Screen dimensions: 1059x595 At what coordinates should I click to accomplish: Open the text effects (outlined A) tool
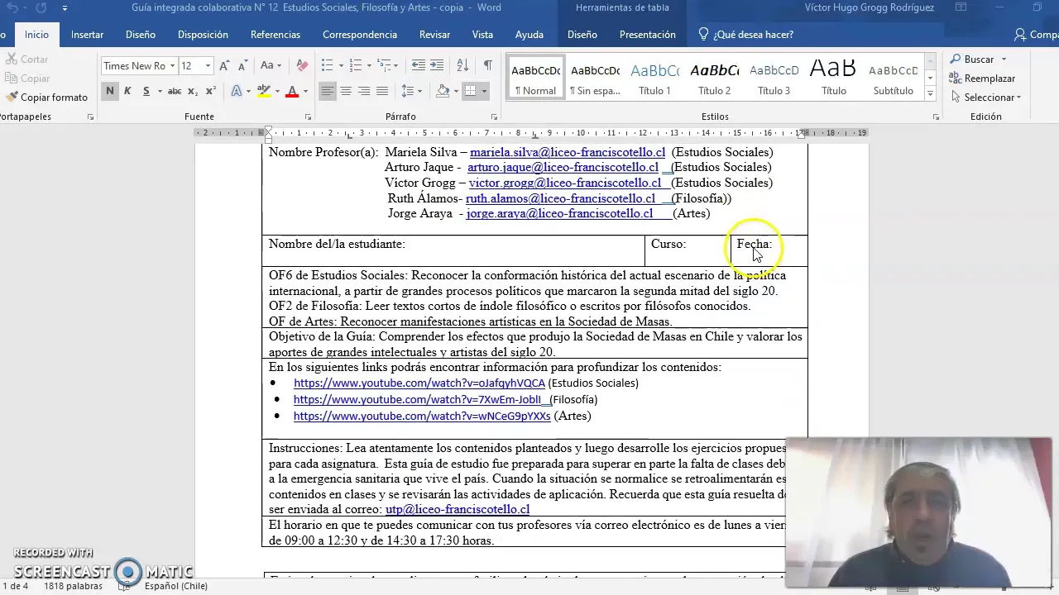[237, 91]
